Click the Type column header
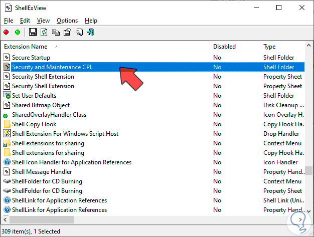The image size is (314, 237). [x=269, y=47]
